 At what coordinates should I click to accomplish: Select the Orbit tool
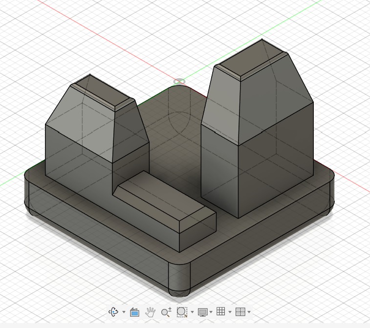pyautogui.click(x=113, y=312)
